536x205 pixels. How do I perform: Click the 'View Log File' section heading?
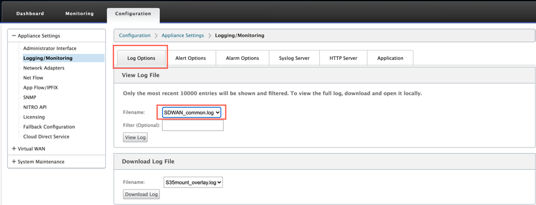(140, 75)
